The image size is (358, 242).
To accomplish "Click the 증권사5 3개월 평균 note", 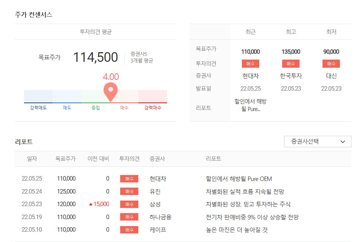I will [x=142, y=57].
